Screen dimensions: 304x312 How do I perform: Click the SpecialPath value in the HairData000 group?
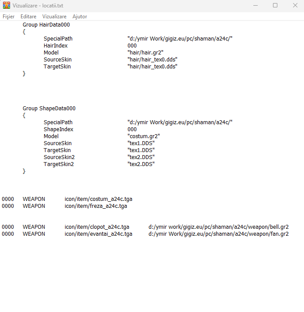pyautogui.click(x=180, y=39)
